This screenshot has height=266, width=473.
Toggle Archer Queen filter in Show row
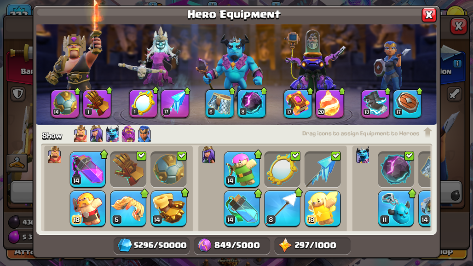tap(96, 134)
